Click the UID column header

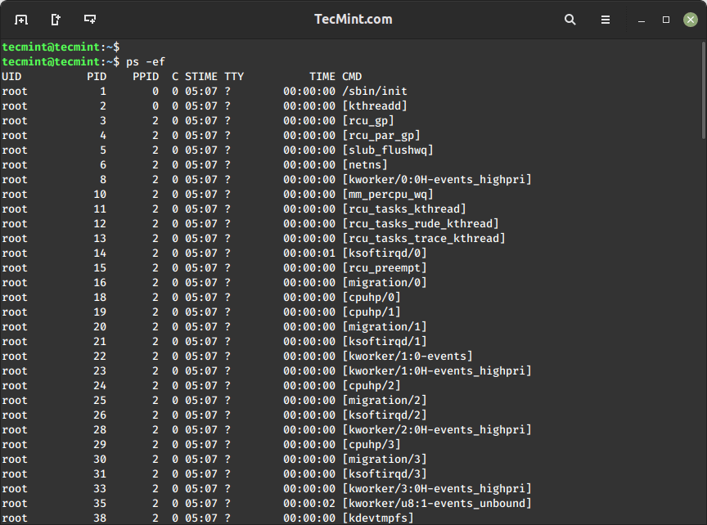tap(12, 76)
